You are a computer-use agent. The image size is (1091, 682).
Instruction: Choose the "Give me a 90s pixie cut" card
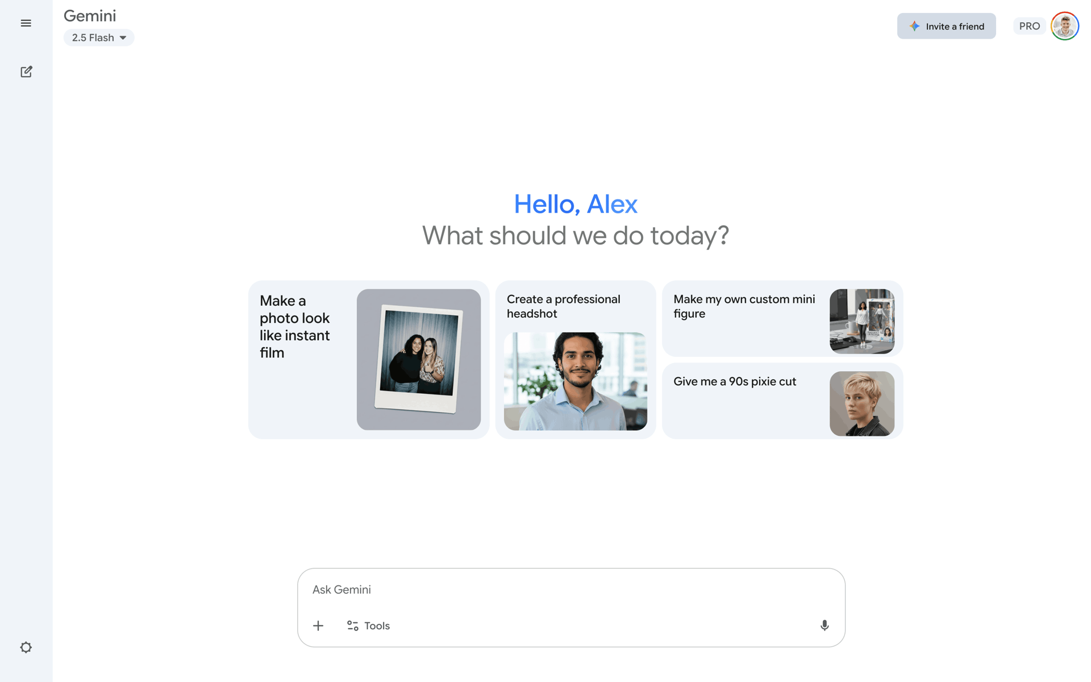[782, 401]
